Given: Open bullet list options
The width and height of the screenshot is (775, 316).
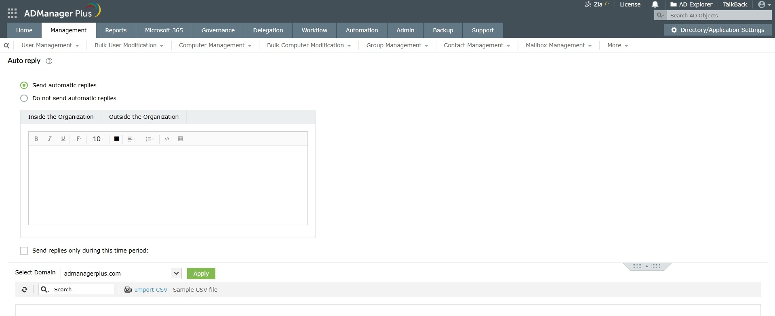Looking at the screenshot, I should click(150, 139).
